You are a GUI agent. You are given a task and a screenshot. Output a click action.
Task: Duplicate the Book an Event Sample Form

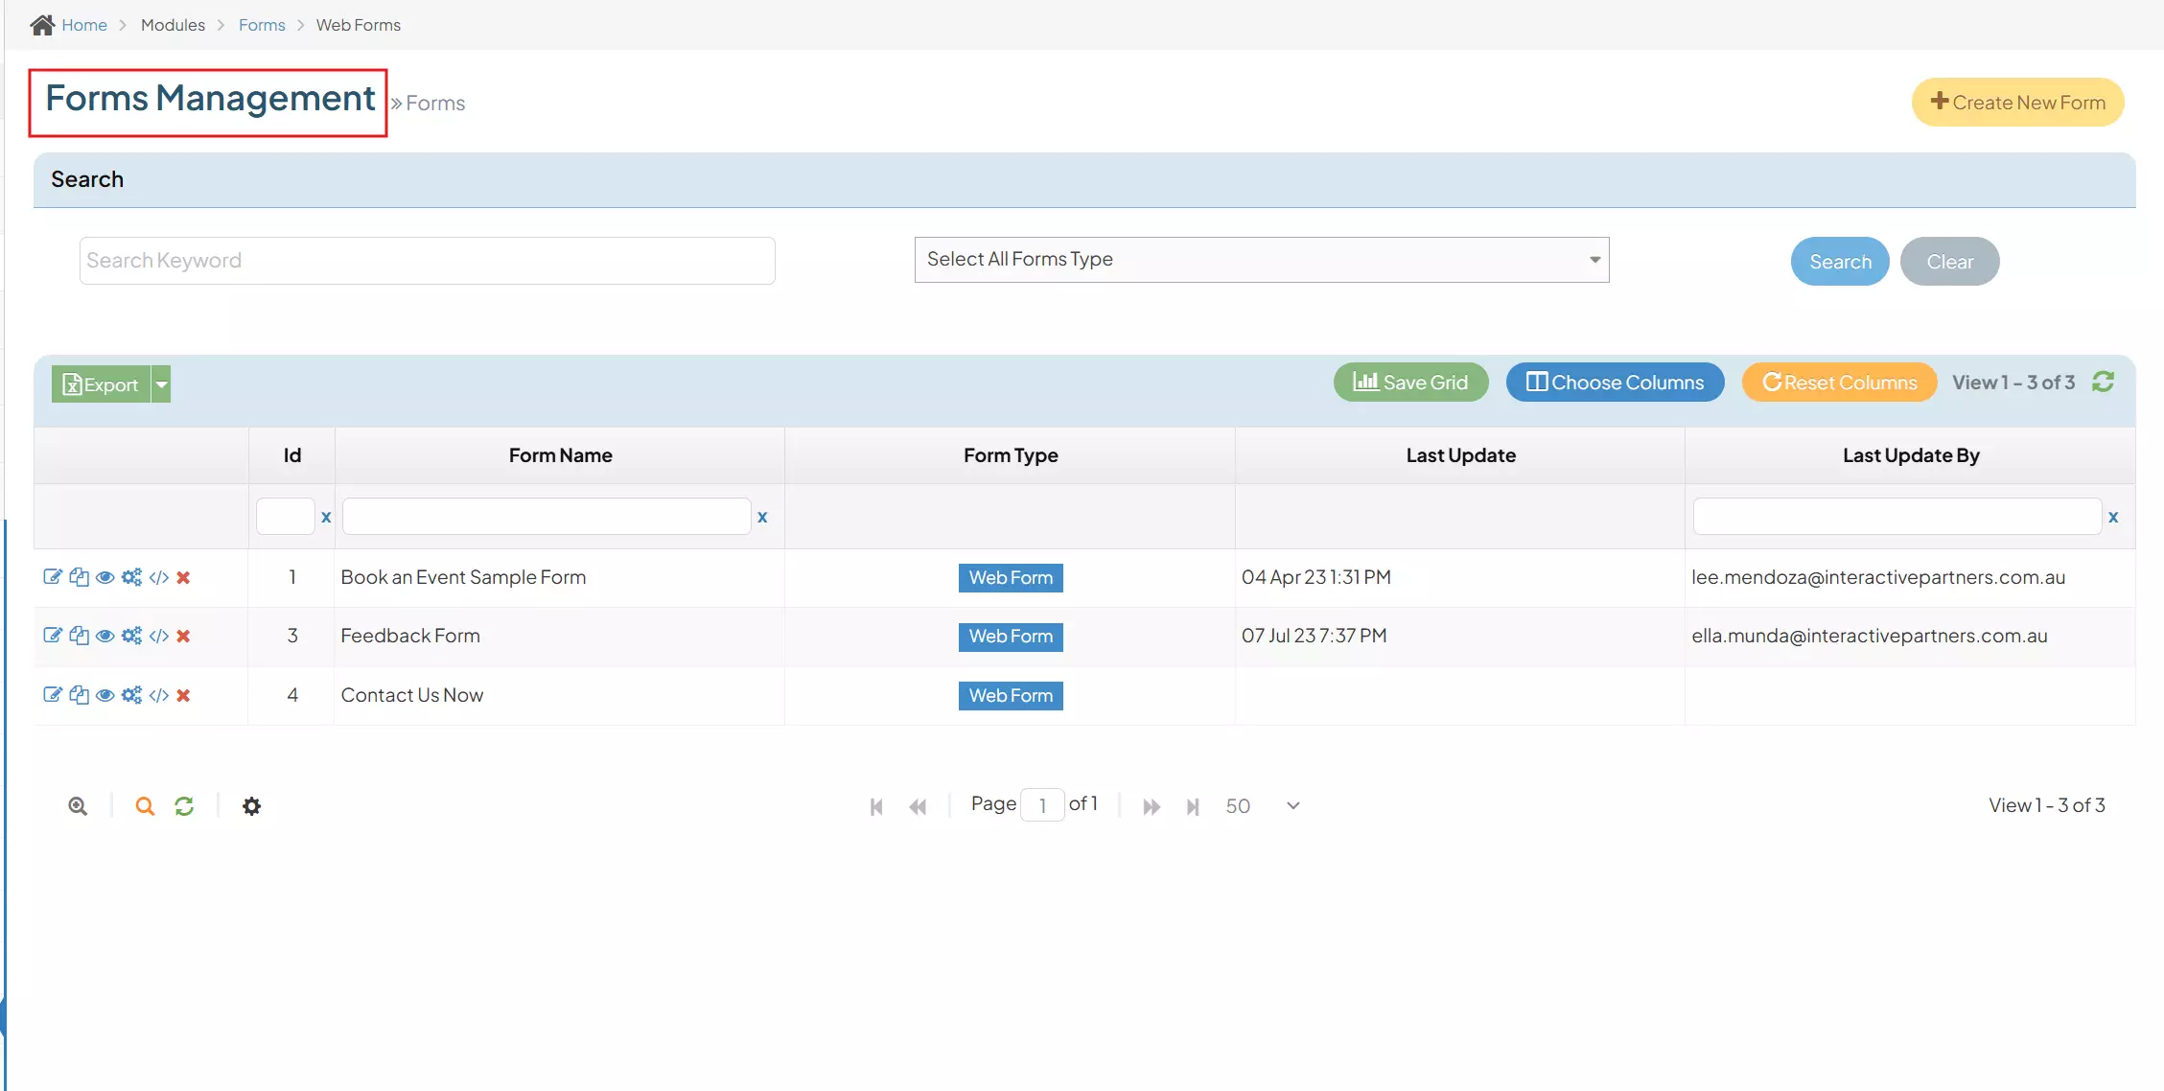click(79, 577)
